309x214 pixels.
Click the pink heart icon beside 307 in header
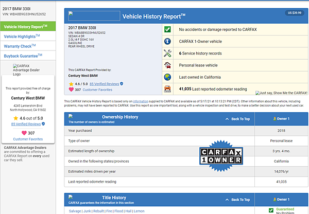[x=71, y=90]
